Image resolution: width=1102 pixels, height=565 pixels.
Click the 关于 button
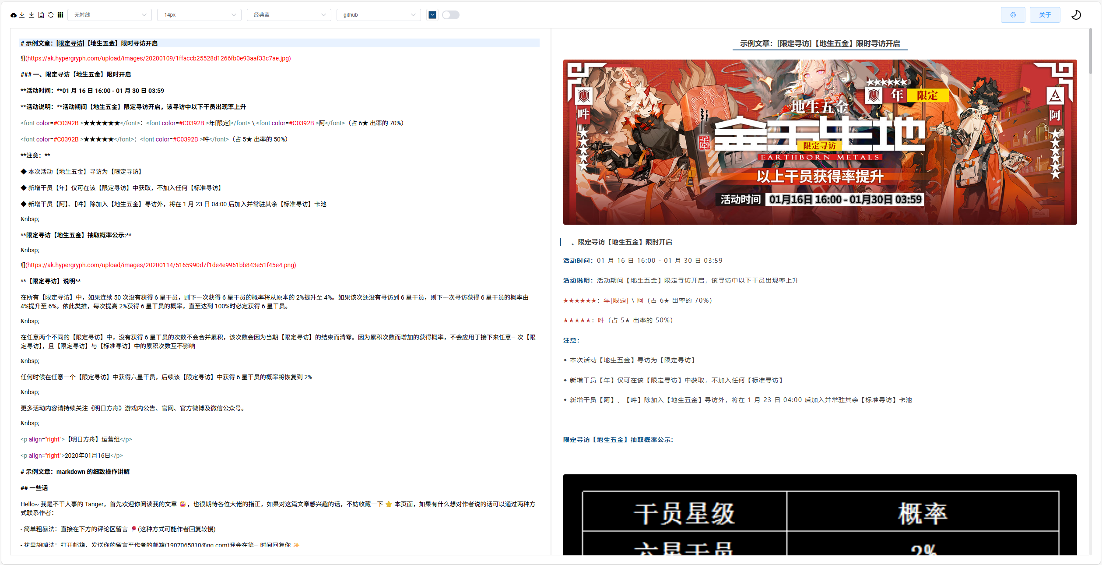pyautogui.click(x=1045, y=15)
